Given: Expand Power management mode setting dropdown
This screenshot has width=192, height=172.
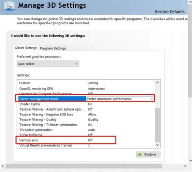Looking at the screenshot, I should (152, 99).
